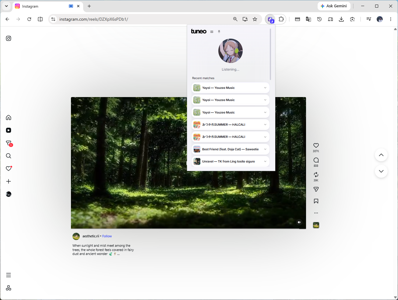Click the Instagram logo
Screen dimensions: 398x300
pos(9,38)
